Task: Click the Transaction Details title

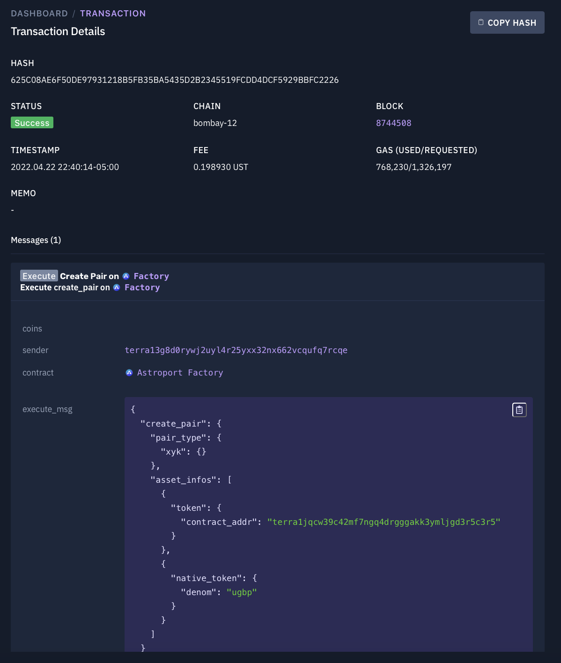Action: pyautogui.click(x=58, y=31)
